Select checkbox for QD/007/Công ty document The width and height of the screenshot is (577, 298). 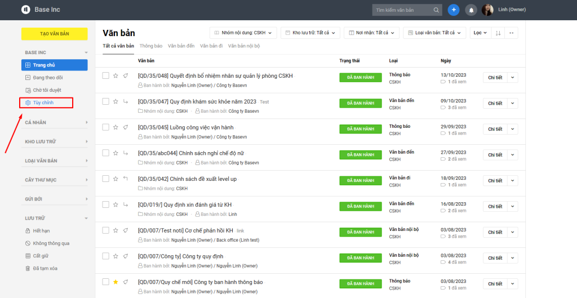(x=105, y=256)
